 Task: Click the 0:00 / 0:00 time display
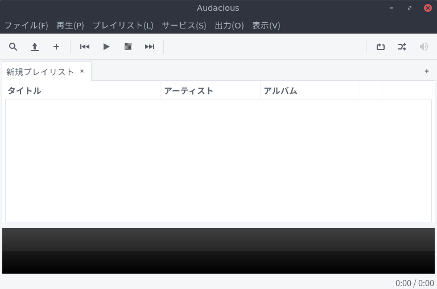[415, 283]
